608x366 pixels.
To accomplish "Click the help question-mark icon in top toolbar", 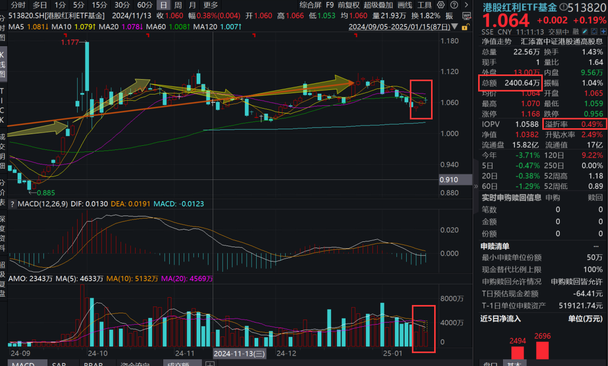I will click(454, 5).
